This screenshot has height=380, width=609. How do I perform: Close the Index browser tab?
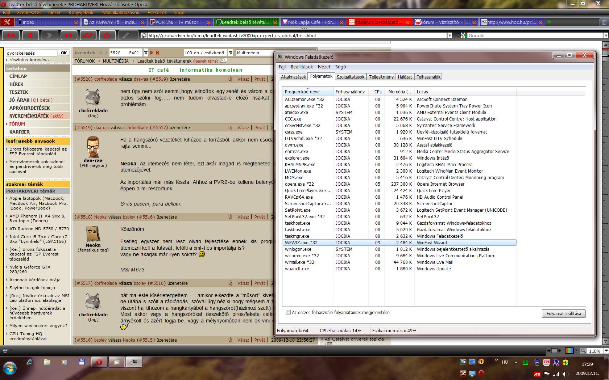click(76, 22)
